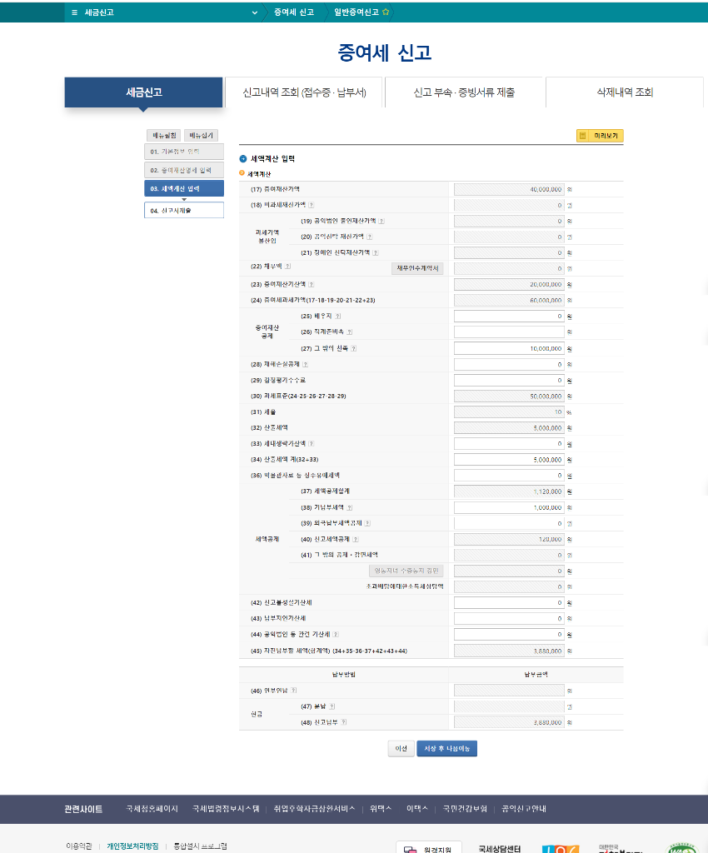This screenshot has width=708, height=853.
Task: Click the 미리보기 preview button
Action: tap(600, 136)
